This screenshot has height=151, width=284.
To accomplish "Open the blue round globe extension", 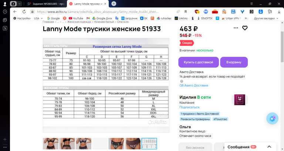I will pyautogui.click(x=206, y=12).
